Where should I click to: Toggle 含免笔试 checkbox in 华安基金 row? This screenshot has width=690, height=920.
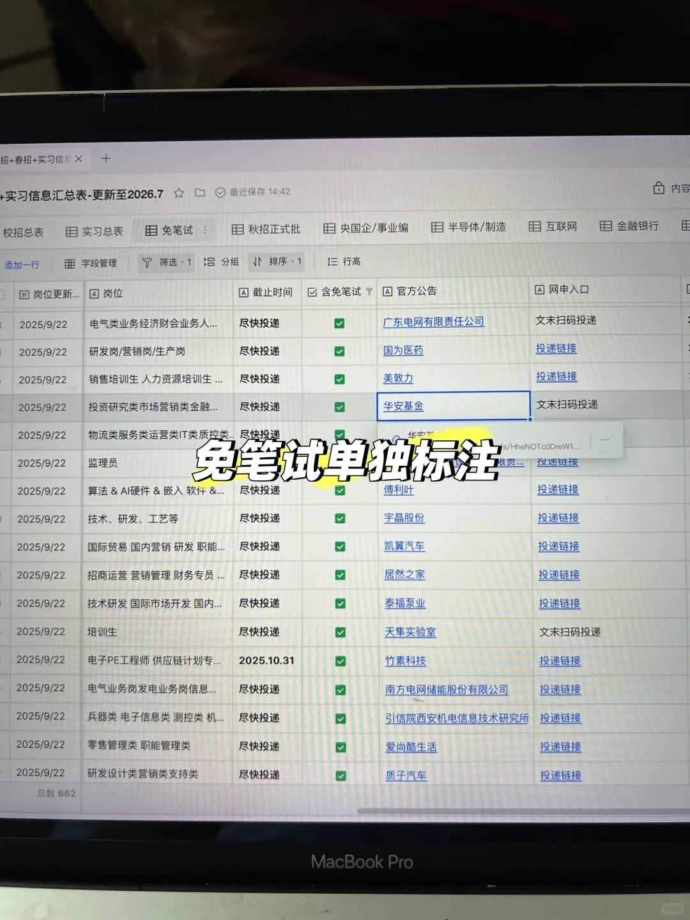point(339,407)
